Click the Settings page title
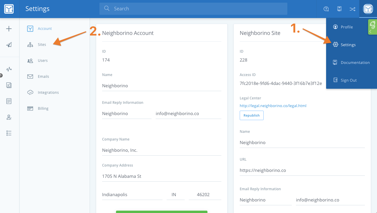377x213 pixels. [x=38, y=9]
